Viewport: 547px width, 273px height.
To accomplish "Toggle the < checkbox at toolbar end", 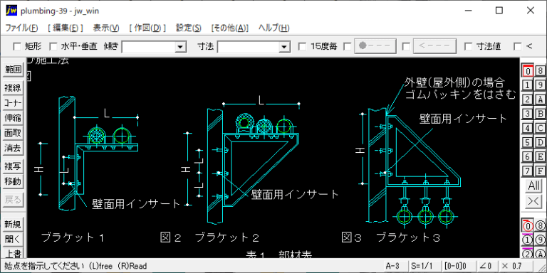I will (x=518, y=46).
